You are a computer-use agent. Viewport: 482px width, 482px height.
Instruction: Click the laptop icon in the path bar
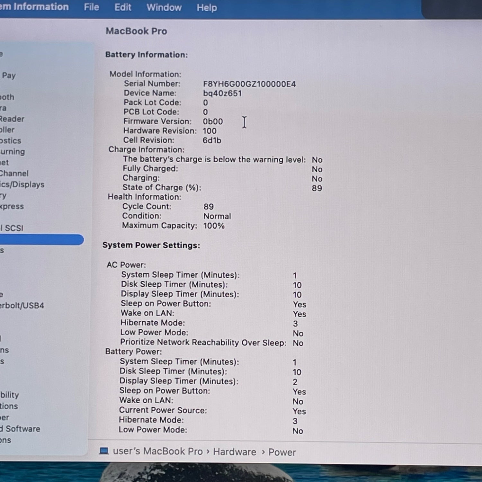(x=104, y=451)
